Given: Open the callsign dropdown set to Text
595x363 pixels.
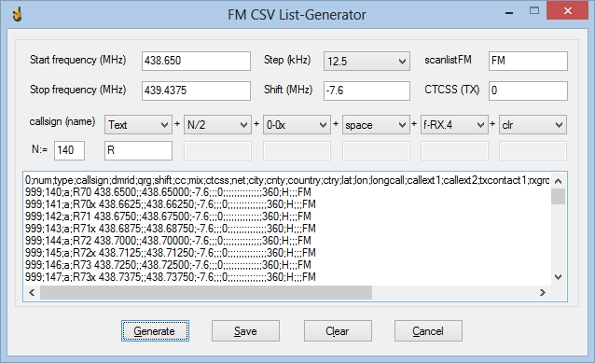Looking at the screenshot, I should (x=138, y=124).
